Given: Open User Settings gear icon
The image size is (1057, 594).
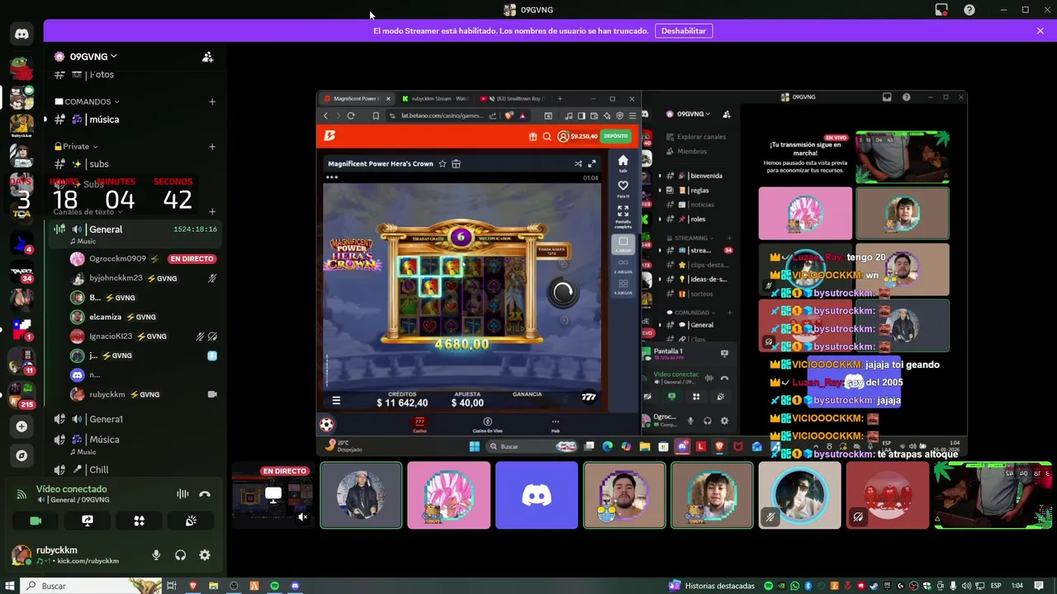Looking at the screenshot, I should click(205, 555).
